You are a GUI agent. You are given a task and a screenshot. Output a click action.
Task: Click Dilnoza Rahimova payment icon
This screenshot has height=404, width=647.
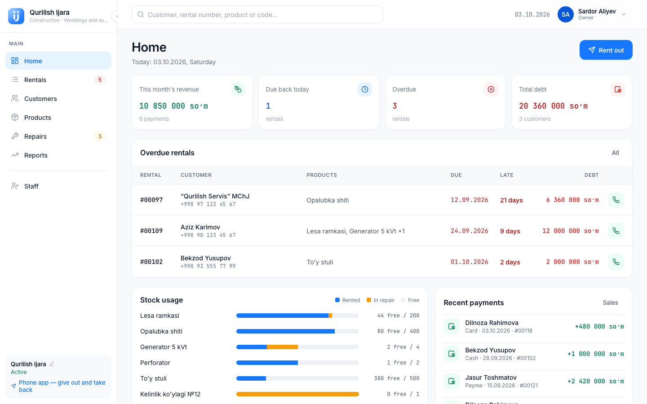[x=452, y=326]
